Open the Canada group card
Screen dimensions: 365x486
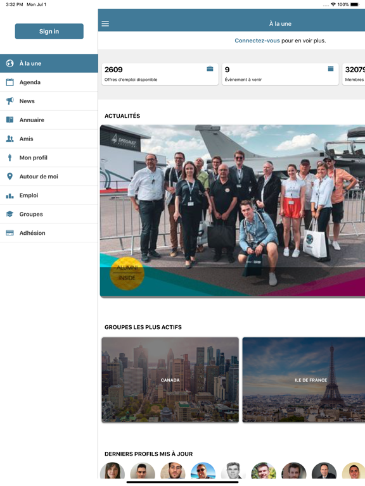coord(170,380)
